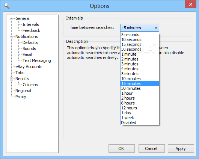This screenshot has width=199, height=159.
Task: Choose 1 week from the interval list
Action: 140,118
